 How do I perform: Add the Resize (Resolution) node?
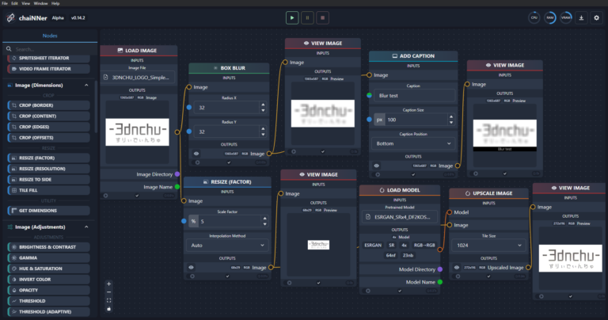[48, 169]
